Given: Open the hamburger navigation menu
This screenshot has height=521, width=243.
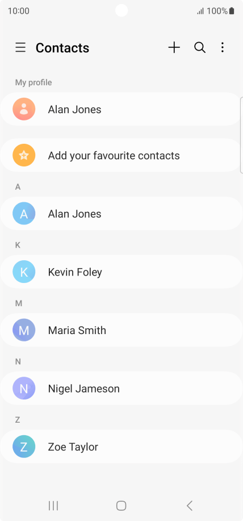Looking at the screenshot, I should point(20,48).
